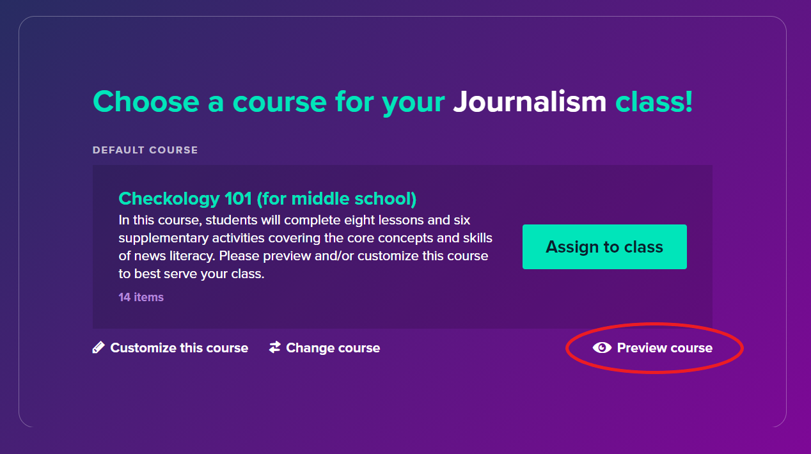The height and width of the screenshot is (454, 811).
Task: Open the Customize this course link
Action: [179, 348]
